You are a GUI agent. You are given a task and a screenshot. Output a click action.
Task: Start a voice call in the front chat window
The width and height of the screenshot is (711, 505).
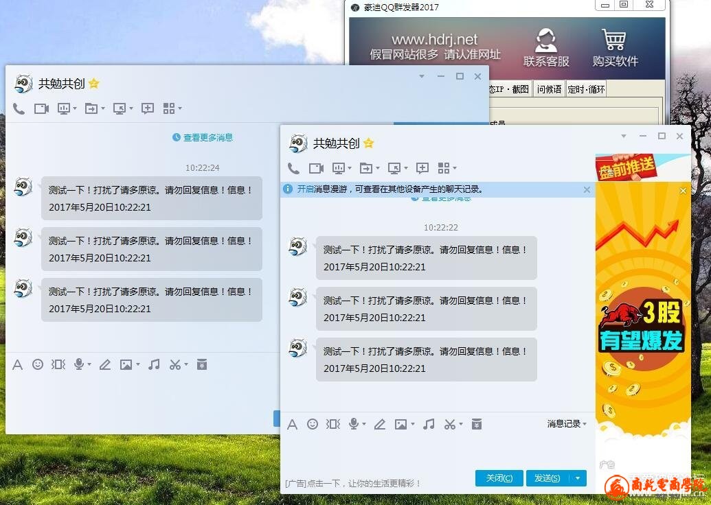pyautogui.click(x=293, y=169)
